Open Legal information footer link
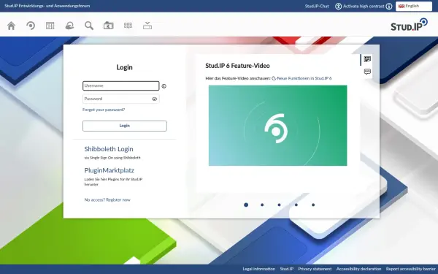438x274 pixels. 258,269
